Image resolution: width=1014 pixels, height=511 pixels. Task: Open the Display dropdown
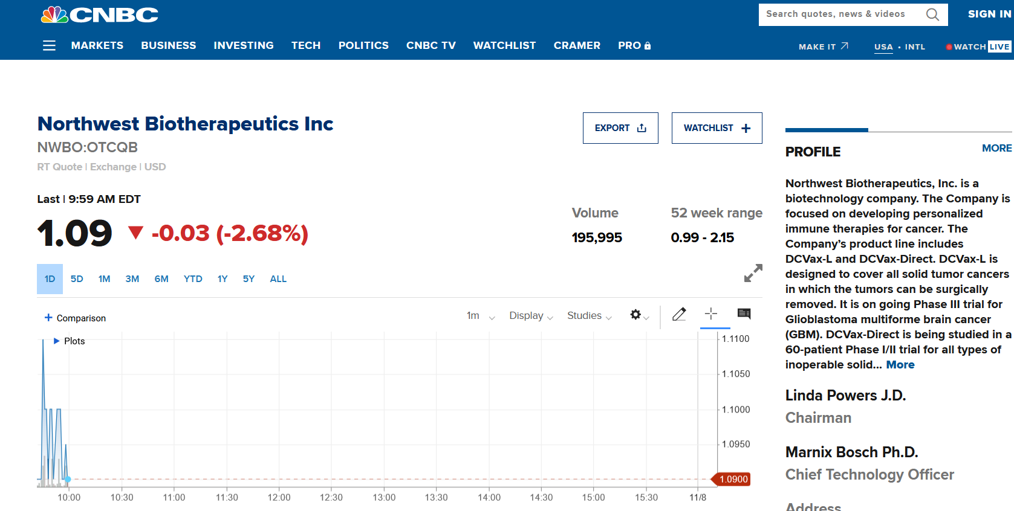tap(530, 316)
